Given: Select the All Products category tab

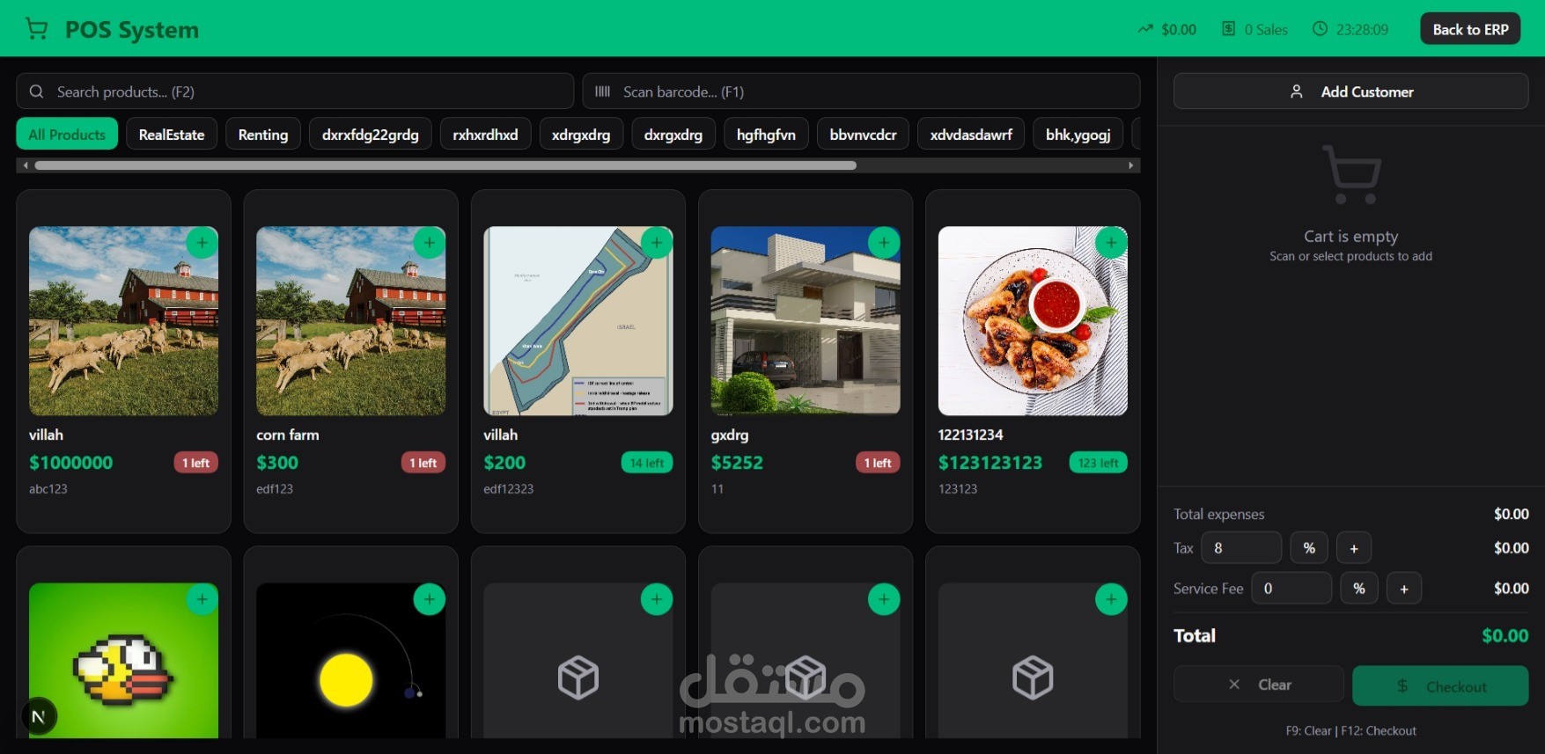Looking at the screenshot, I should pos(67,135).
